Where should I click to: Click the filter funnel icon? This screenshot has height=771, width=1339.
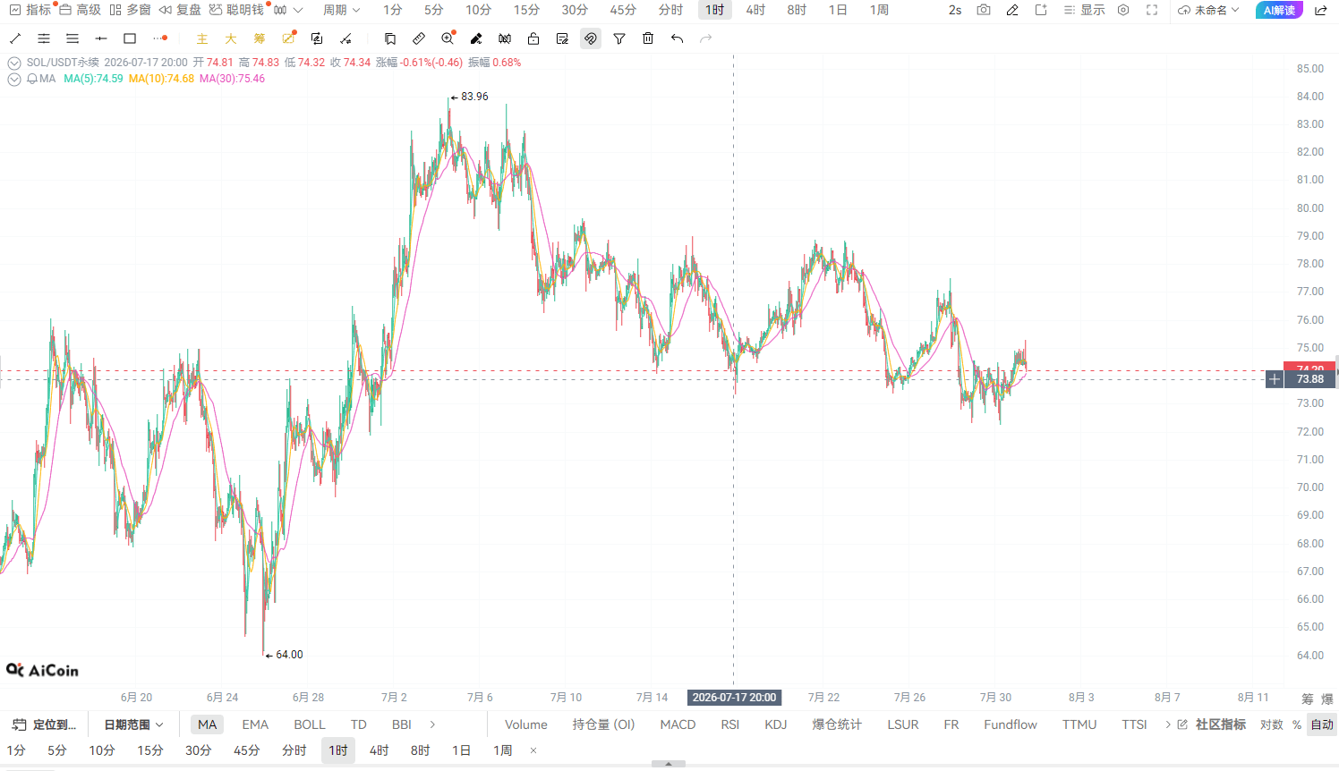[619, 38]
